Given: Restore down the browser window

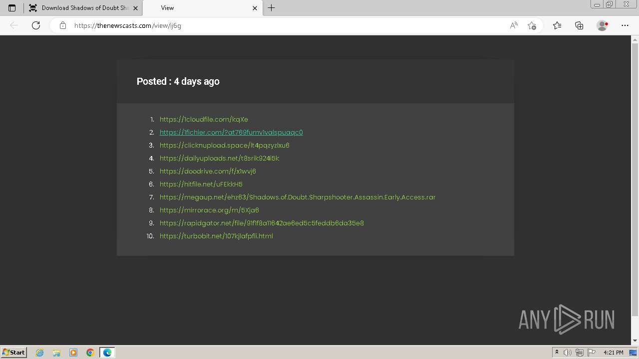Looking at the screenshot, I should point(610,4).
